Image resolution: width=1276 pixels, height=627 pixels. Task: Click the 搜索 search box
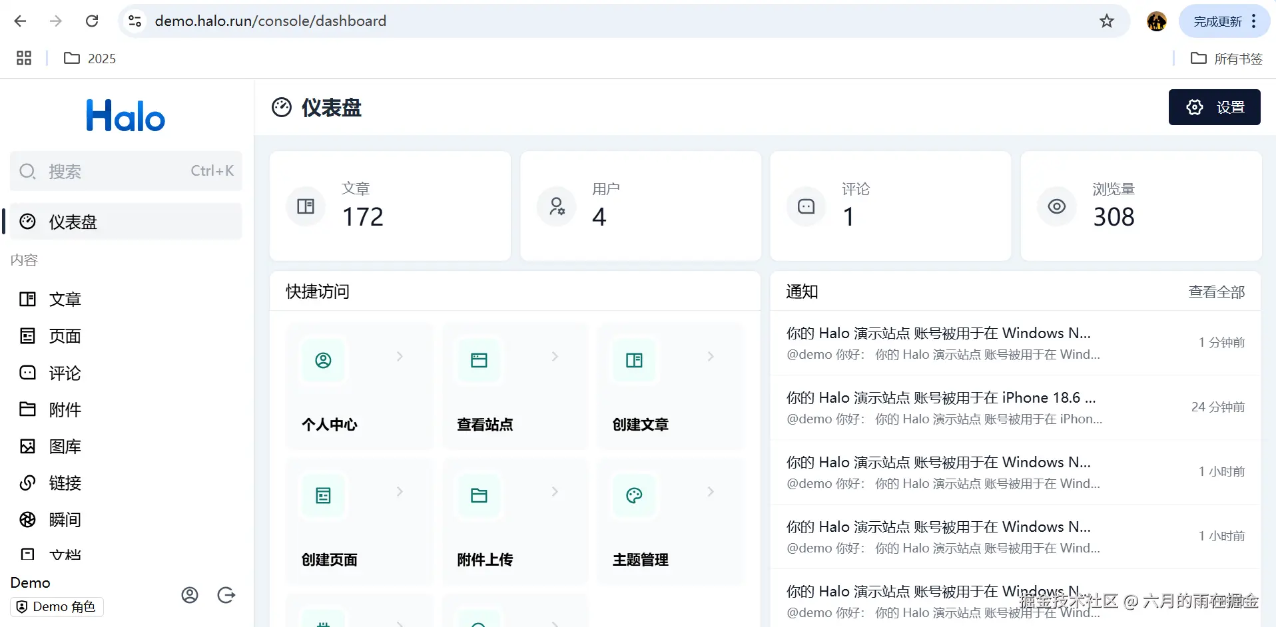[x=126, y=171]
